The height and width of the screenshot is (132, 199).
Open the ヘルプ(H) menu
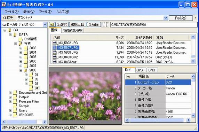coord(63,12)
